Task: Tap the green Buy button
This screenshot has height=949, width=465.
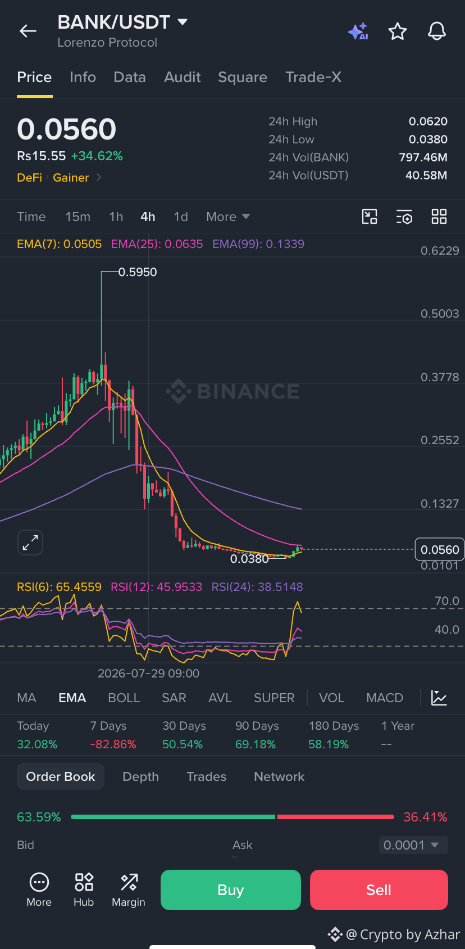Action: [231, 890]
